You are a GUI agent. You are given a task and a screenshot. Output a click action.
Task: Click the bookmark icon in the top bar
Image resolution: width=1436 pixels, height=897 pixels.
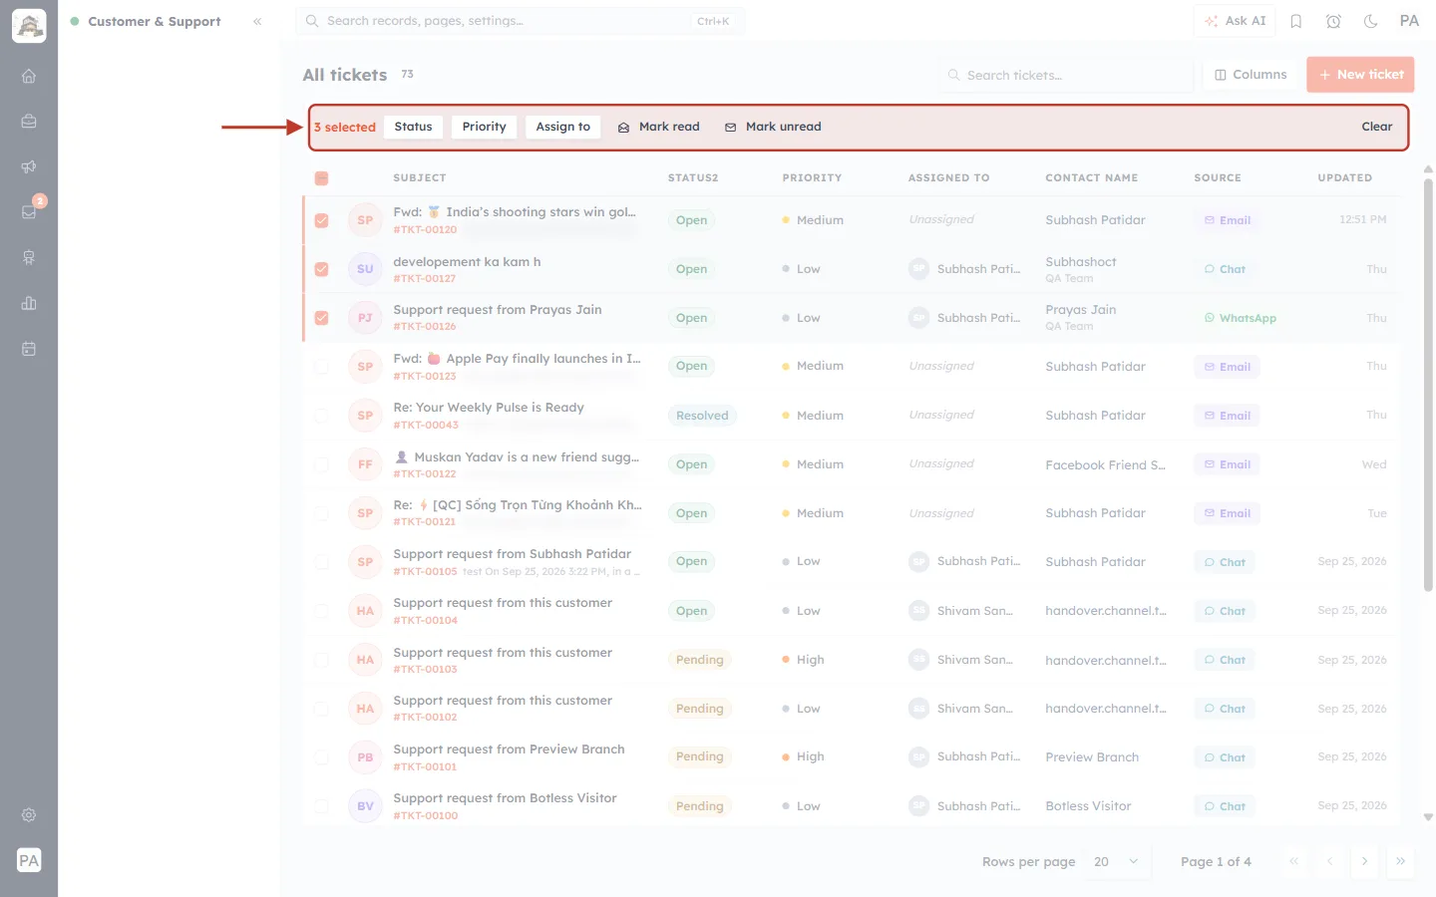tap(1296, 21)
